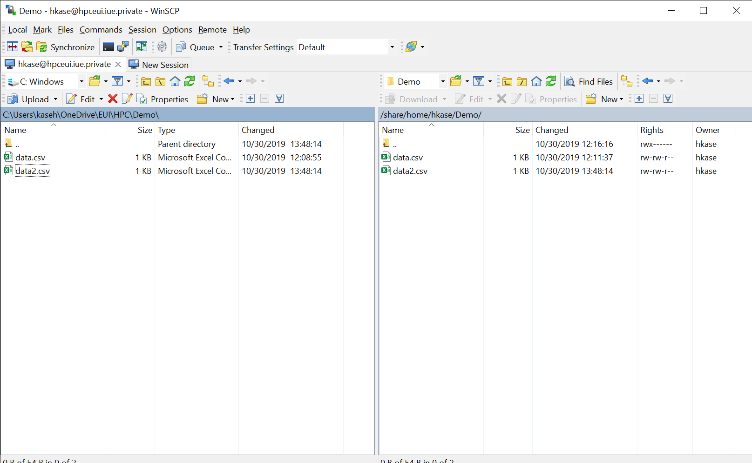The width and height of the screenshot is (752, 463).
Task: Open Preferences gear icon
Action: 162,47
